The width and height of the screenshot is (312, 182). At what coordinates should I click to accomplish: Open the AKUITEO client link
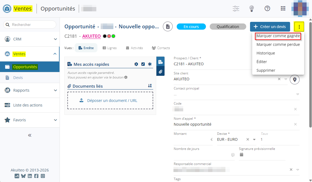(x=91, y=36)
